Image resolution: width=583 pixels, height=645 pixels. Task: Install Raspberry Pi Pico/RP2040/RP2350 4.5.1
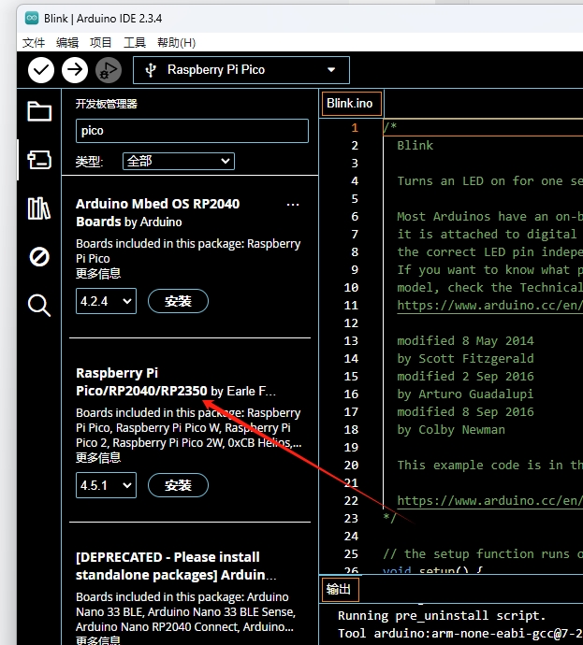click(179, 485)
